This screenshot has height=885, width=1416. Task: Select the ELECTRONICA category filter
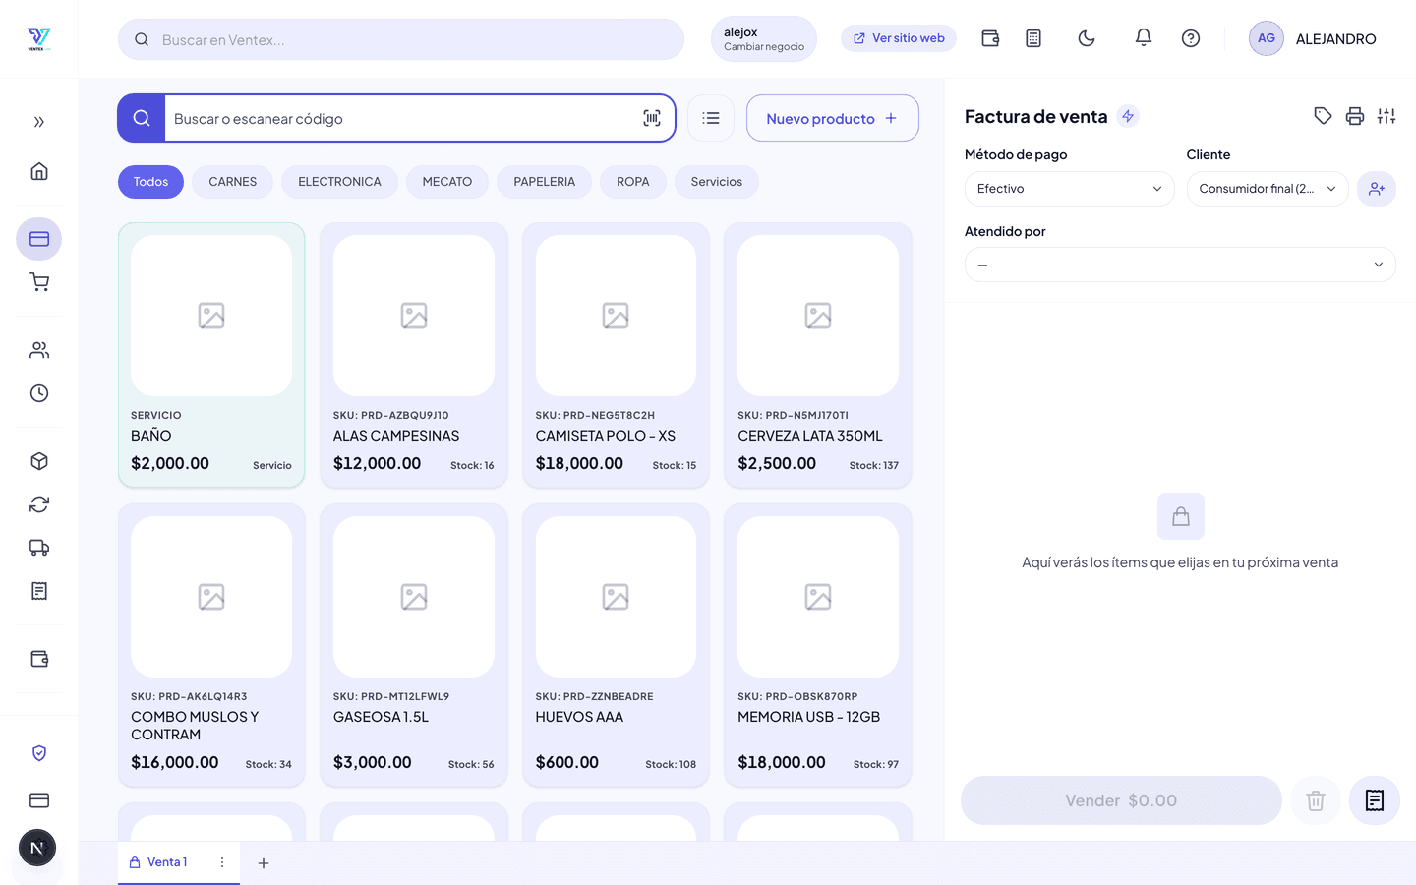339,182
